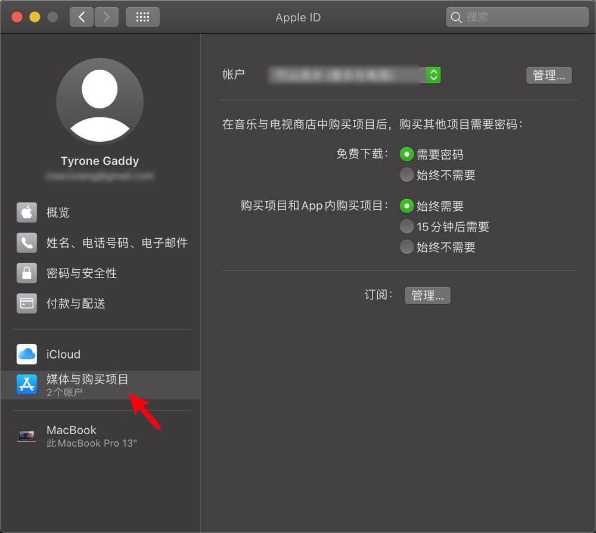Click the lock icon for 密码与安全性
Image resolution: width=596 pixels, height=533 pixels.
point(27,273)
